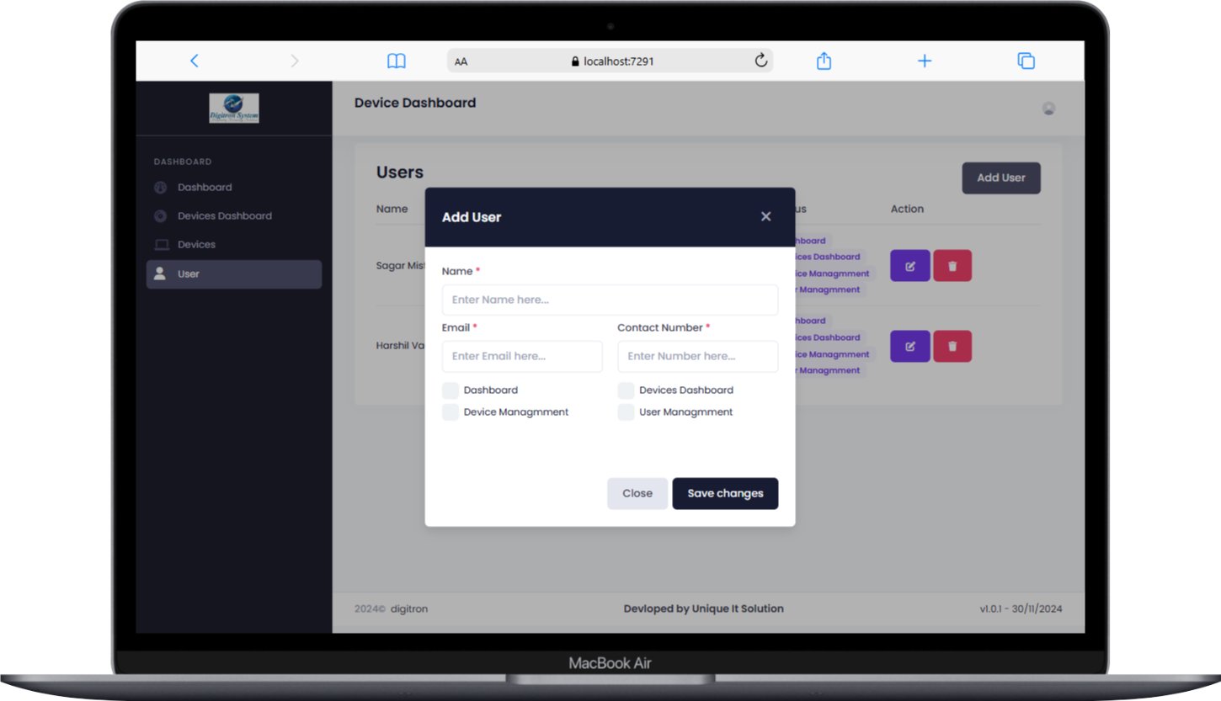Screen dimensions: 1221x701
Task: Open the bookmarks book icon
Action: point(396,61)
